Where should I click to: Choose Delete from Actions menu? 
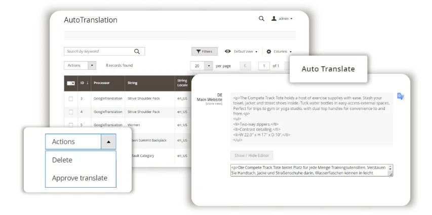[62, 160]
